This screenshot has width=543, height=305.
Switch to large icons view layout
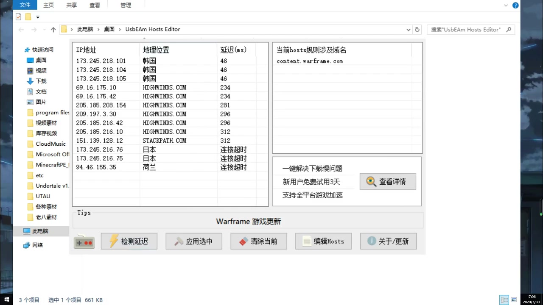tap(514, 300)
